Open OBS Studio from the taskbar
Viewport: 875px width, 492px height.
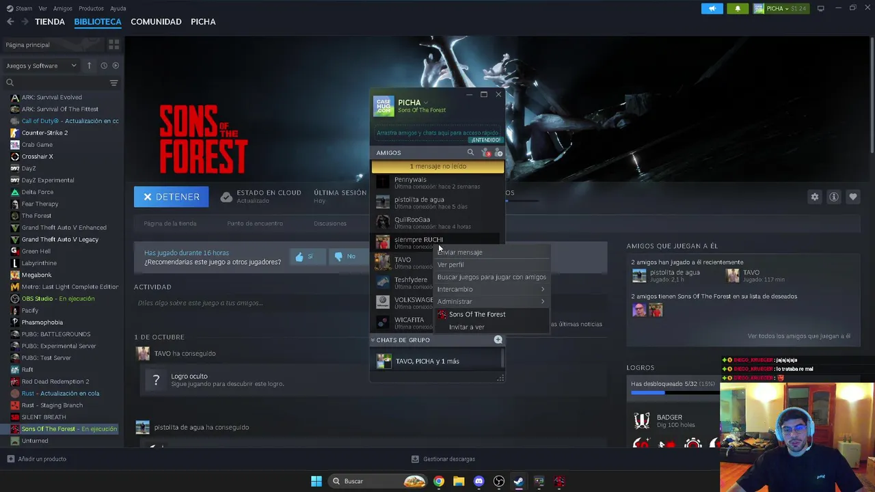499,481
